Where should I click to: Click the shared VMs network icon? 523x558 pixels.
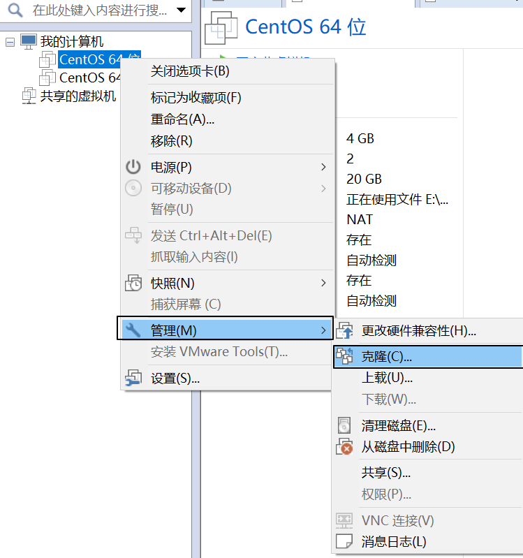click(29, 96)
